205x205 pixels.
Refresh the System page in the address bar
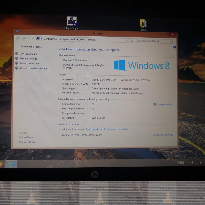click(x=132, y=40)
